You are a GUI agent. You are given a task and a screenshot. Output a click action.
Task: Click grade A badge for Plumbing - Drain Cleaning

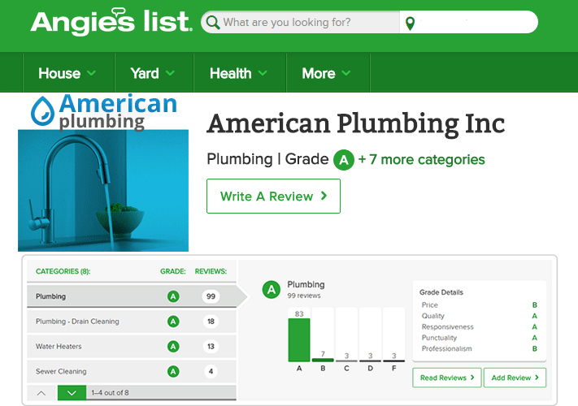173,322
